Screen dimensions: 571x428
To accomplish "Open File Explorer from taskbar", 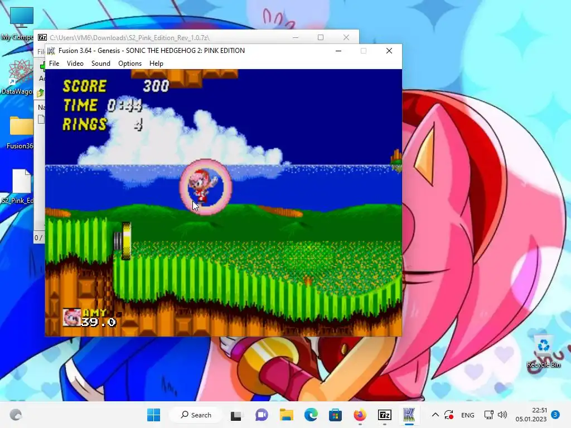I will [286, 415].
